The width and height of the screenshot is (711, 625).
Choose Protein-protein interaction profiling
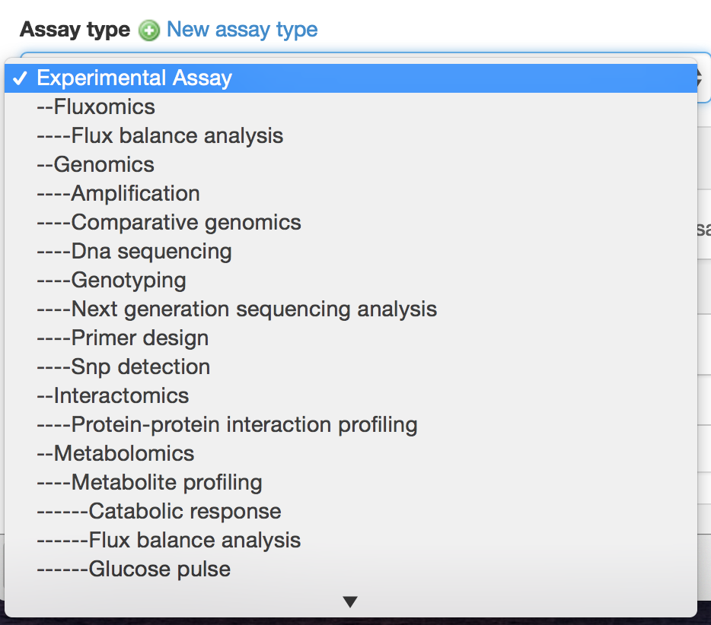(227, 425)
